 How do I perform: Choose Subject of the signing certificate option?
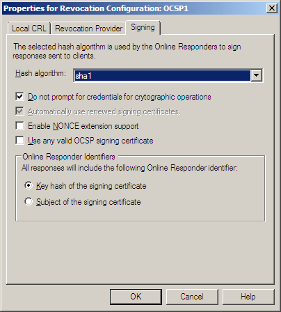(29, 201)
